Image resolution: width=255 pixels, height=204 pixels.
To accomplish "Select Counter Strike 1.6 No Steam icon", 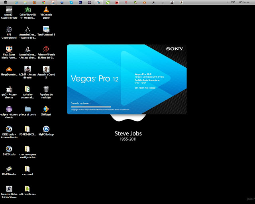I will [x=9, y=192].
